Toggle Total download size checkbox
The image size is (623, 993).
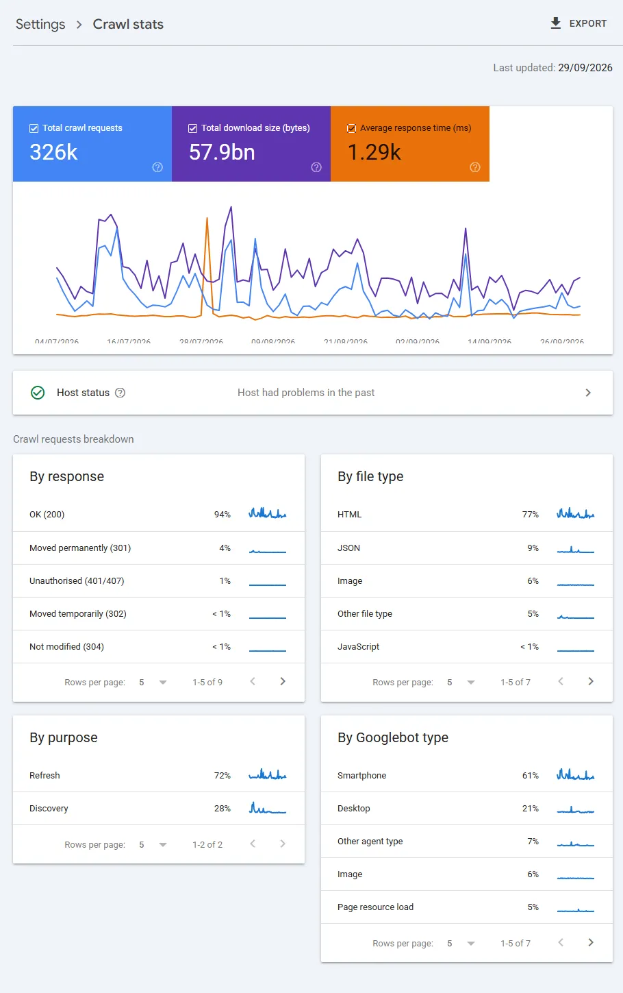click(192, 128)
